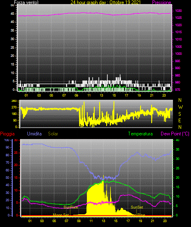
Task: Click the 40 value on temperature scale
Action: coord(177,140)
